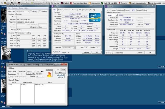Switch to Graphics tab in CPU-Z SPD window

139,10
